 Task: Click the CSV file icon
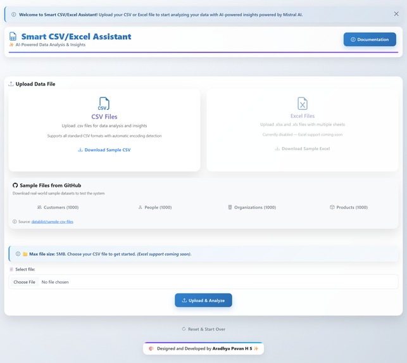coord(104,103)
